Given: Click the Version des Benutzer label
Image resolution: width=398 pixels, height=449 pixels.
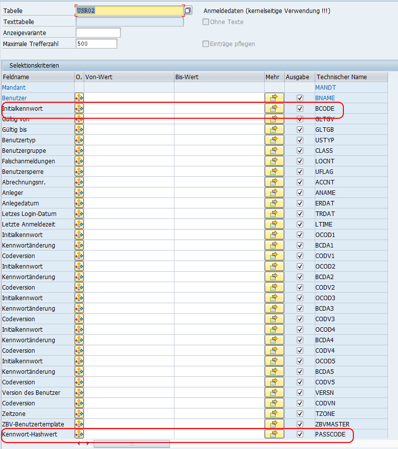Looking at the screenshot, I should (31, 392).
